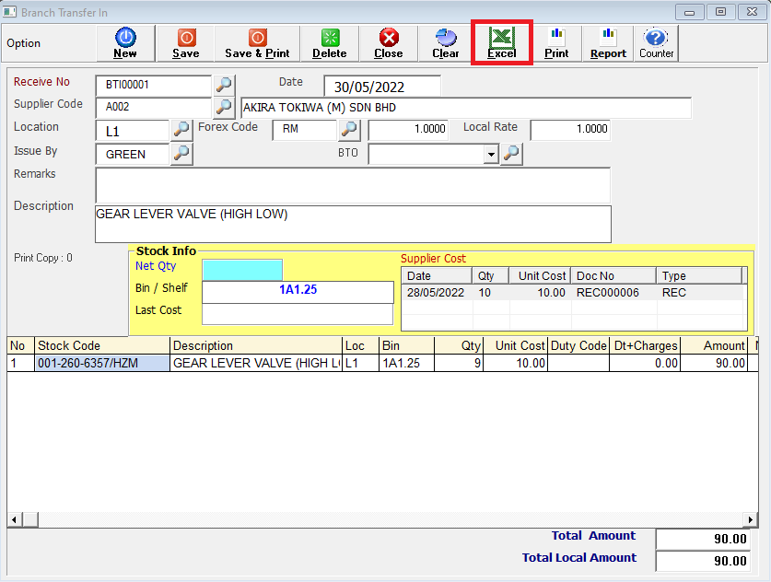
Task: Click horizontal scrollbar left arrow
Action: click(x=14, y=519)
